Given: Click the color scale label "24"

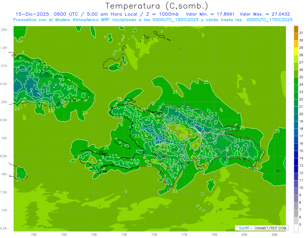Looking at the screenshot, I should point(301,84).
